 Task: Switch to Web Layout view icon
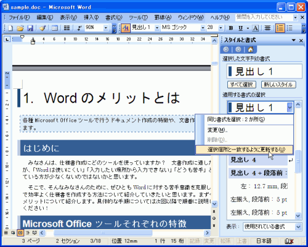[13, 233]
